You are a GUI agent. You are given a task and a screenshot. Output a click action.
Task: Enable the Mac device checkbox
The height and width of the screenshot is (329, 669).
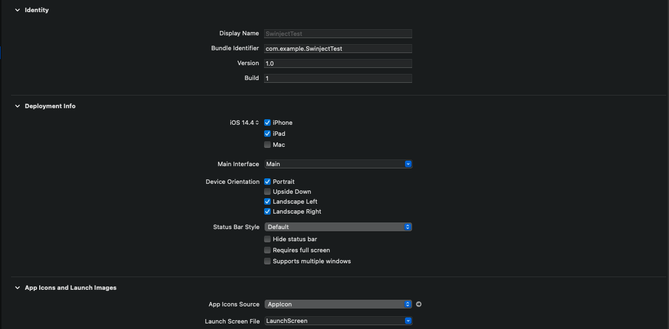tap(267, 145)
